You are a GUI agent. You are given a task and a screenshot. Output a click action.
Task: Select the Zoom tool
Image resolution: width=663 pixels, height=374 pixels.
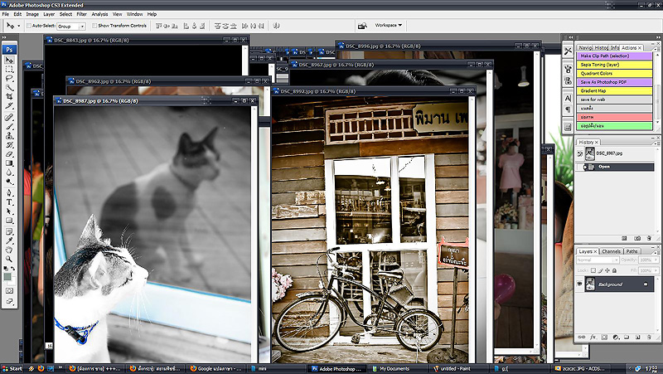point(9,259)
